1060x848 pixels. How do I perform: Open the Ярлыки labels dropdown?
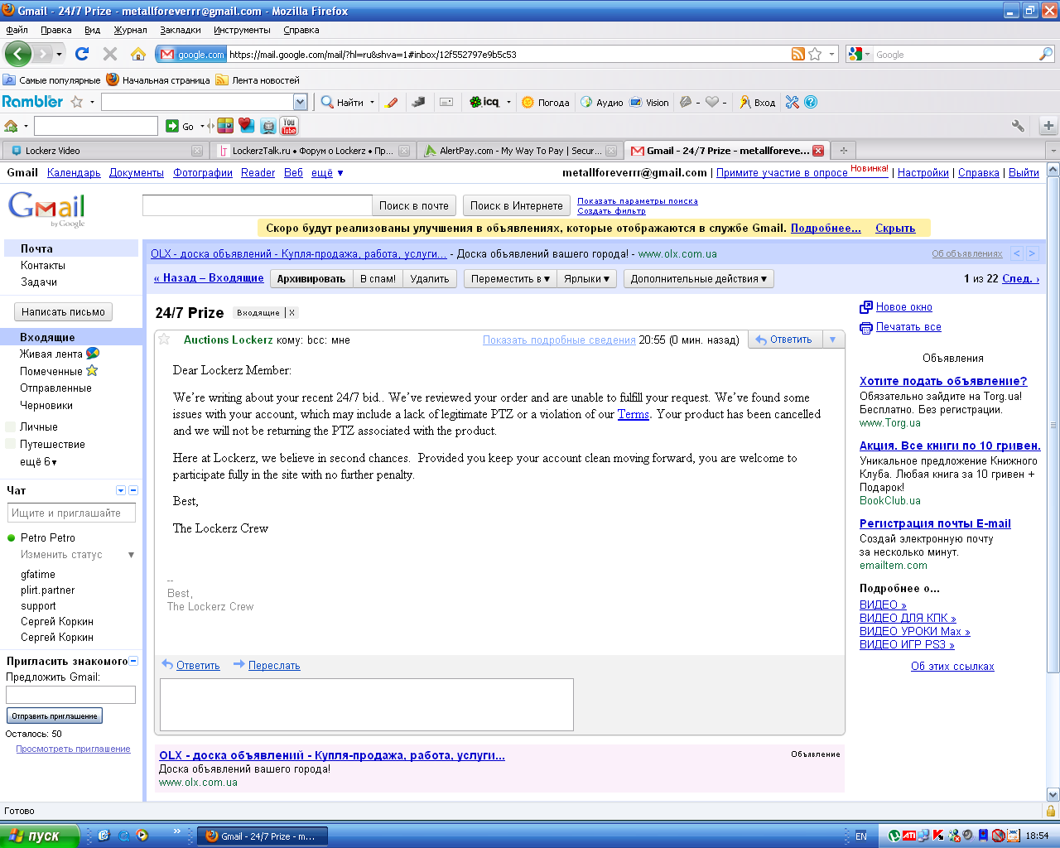586,279
